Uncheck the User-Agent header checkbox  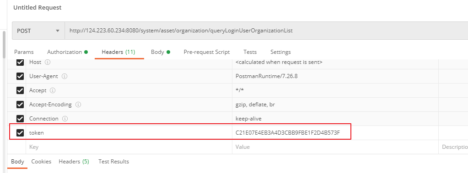pos(20,76)
